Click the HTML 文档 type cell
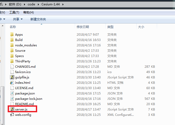The height and width of the screenshot is (125, 175). [x=115, y=83]
